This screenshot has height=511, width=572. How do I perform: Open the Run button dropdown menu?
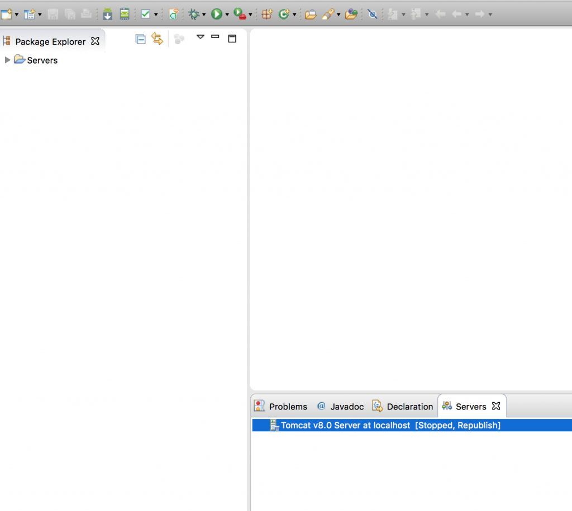click(x=226, y=14)
